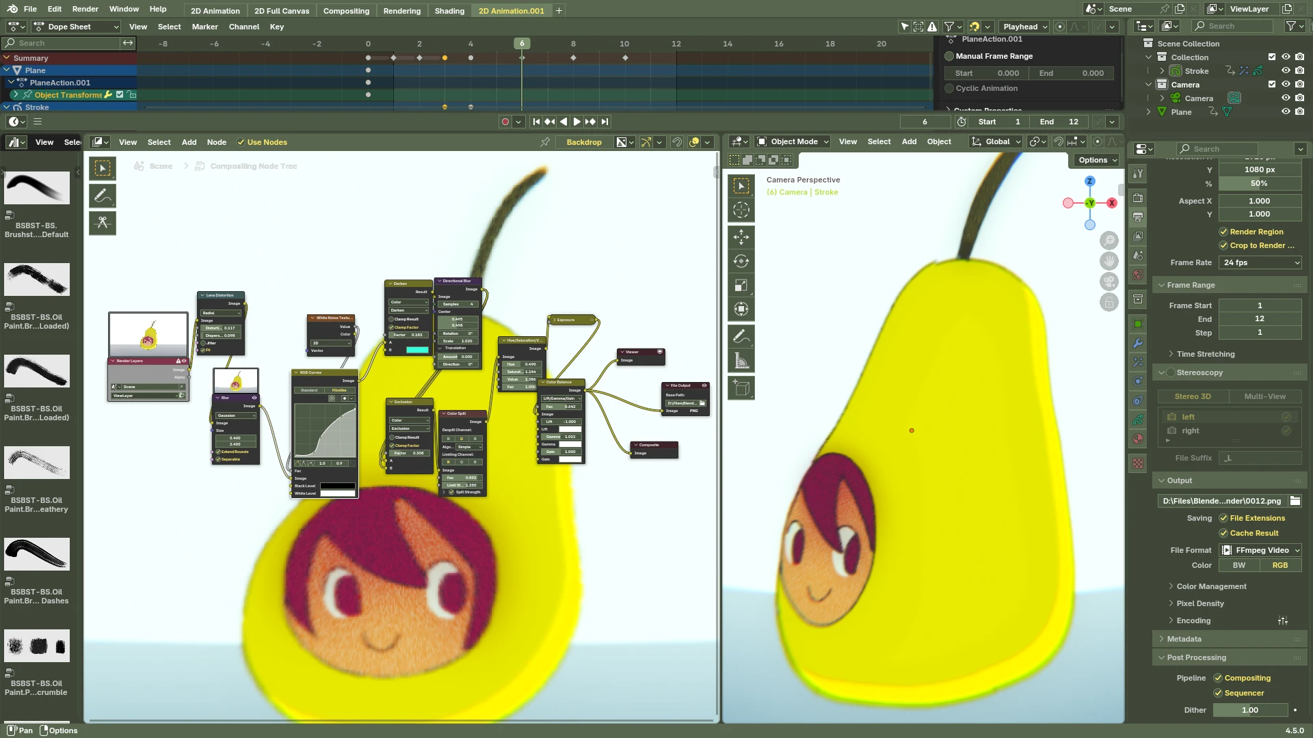Uncheck the Cache Result option

pos(1223,533)
